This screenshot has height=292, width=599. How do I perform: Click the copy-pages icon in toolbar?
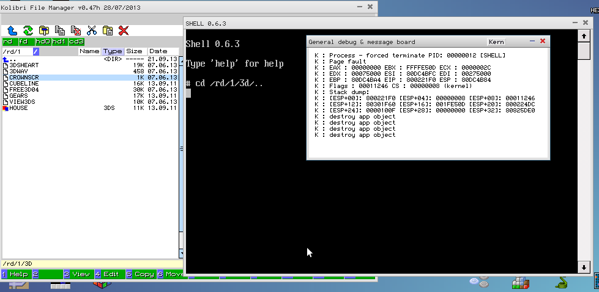[60, 30]
